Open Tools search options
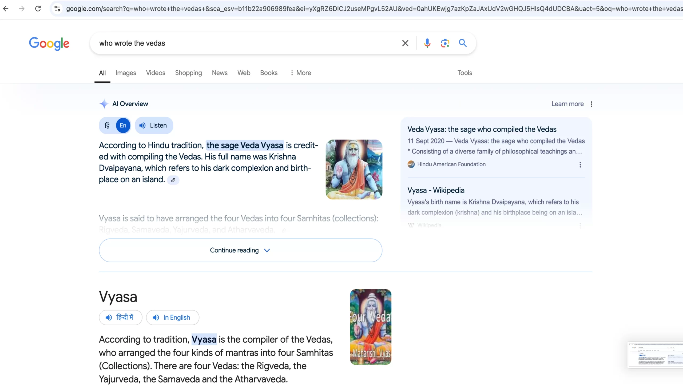 464,73
